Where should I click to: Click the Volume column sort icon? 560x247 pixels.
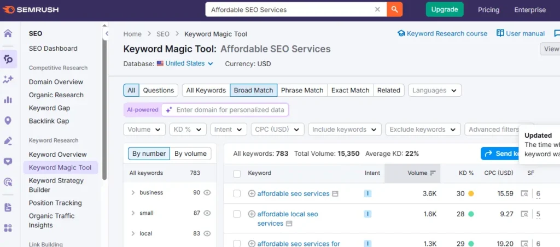[433, 173]
